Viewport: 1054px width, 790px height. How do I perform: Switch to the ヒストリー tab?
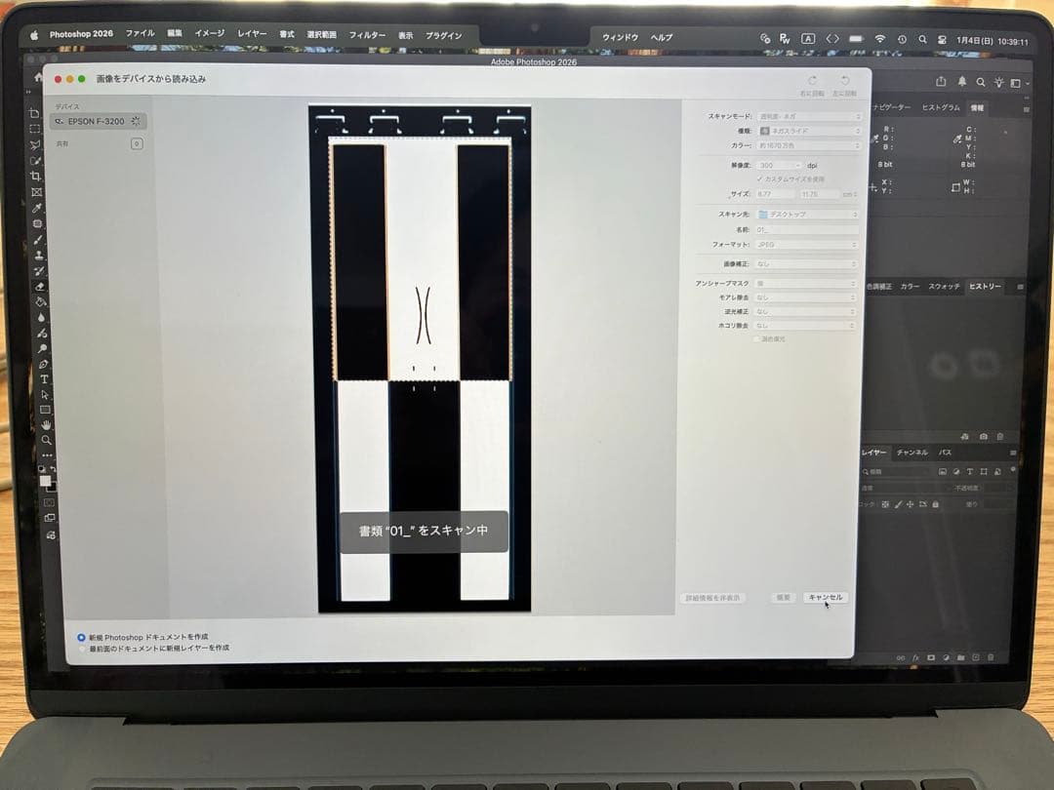click(986, 285)
